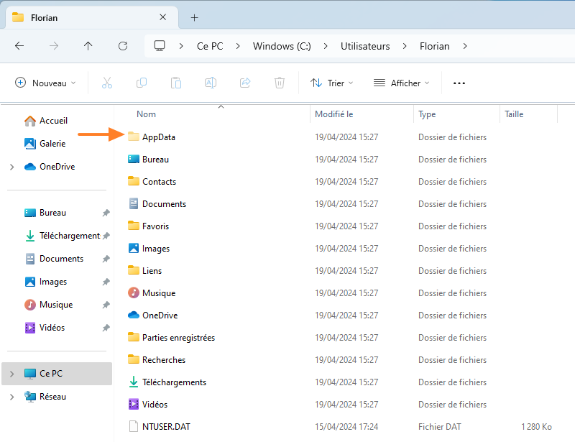Click the Delete trash icon

[280, 83]
